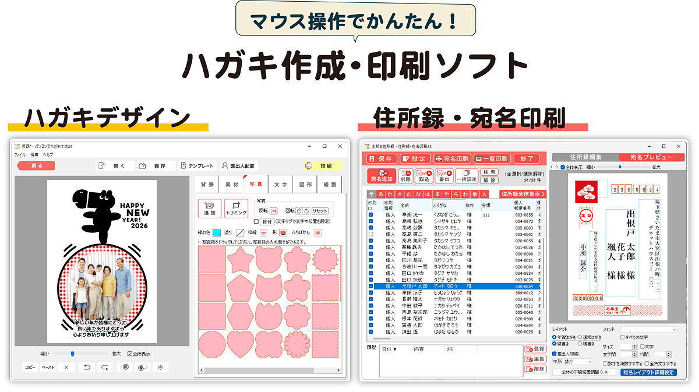This screenshot has height=392, width=699.
Task: Open the 住所録編集 tab
Action: [x=585, y=157]
